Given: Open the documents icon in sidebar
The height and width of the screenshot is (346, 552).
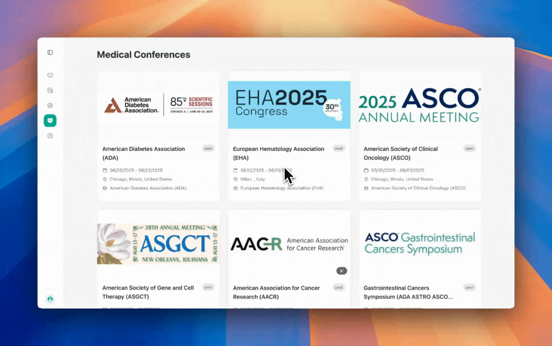Looking at the screenshot, I should (50, 90).
